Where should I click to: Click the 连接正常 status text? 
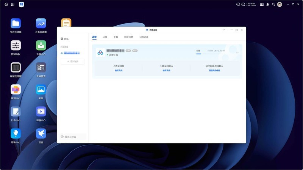[x=113, y=55]
